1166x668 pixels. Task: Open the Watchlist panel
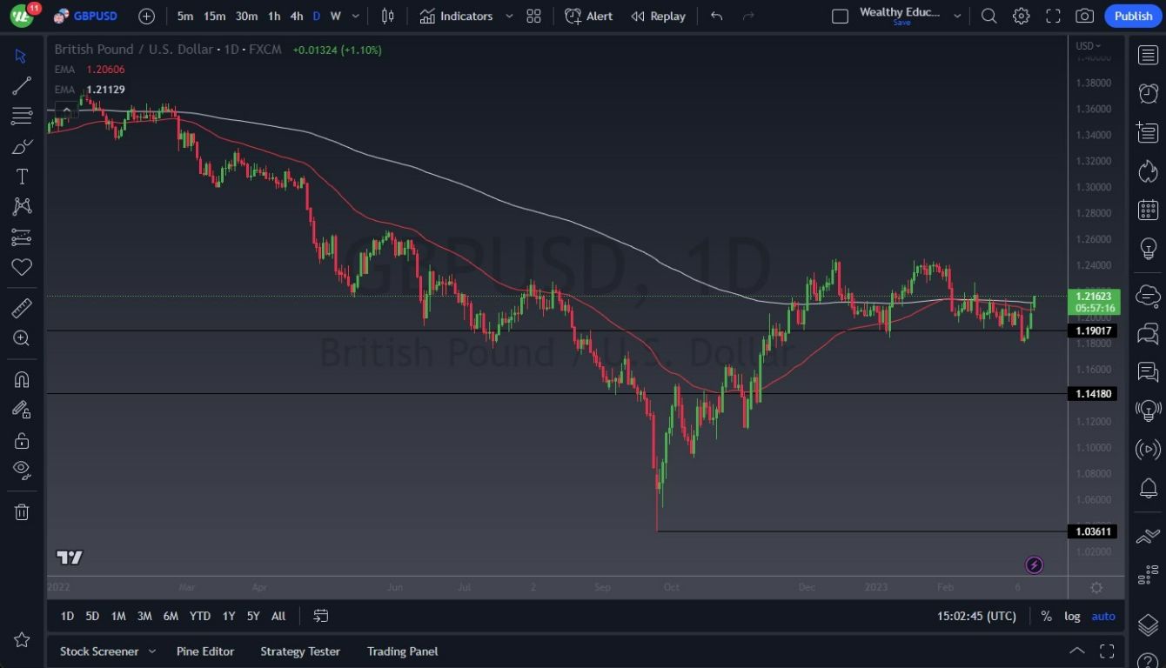tap(1148, 55)
